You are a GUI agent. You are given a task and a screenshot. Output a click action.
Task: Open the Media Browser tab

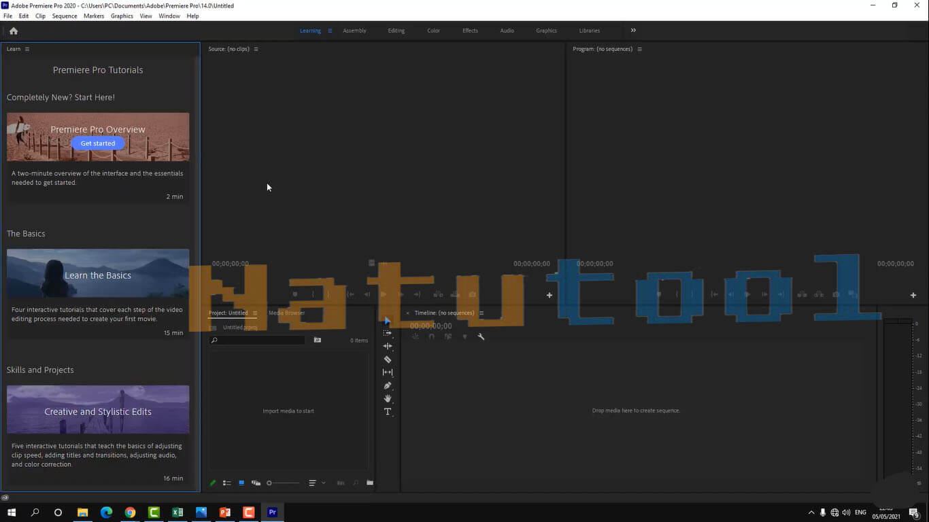(x=287, y=313)
